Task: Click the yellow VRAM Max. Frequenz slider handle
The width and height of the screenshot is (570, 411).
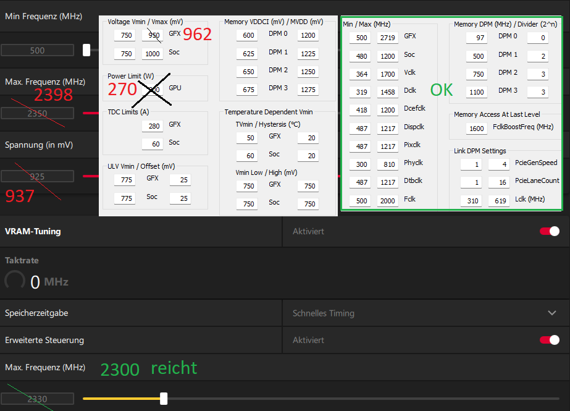Action: pos(164,399)
